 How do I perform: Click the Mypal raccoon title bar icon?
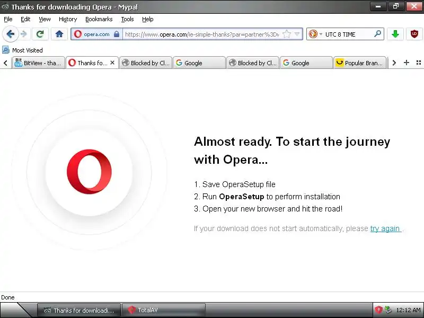(5, 6)
